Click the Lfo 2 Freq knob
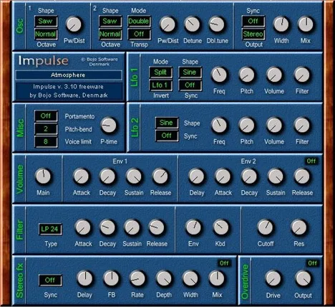 pyautogui.click(x=219, y=126)
